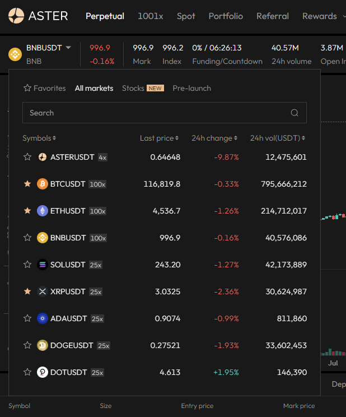Viewport: 346px width, 417px height.
Task: Collapse the BNBUSDT market dropdown arrow
Action: coord(68,48)
